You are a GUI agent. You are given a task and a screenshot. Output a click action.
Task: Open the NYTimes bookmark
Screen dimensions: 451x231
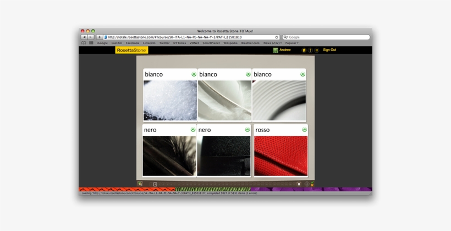point(179,43)
